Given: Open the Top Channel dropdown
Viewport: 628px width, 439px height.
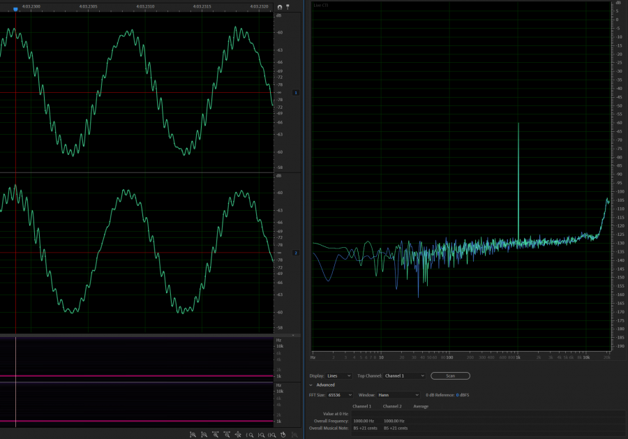Looking at the screenshot, I should pos(403,375).
